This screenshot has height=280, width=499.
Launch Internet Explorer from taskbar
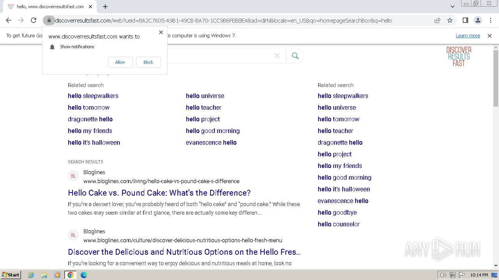(x=31, y=275)
